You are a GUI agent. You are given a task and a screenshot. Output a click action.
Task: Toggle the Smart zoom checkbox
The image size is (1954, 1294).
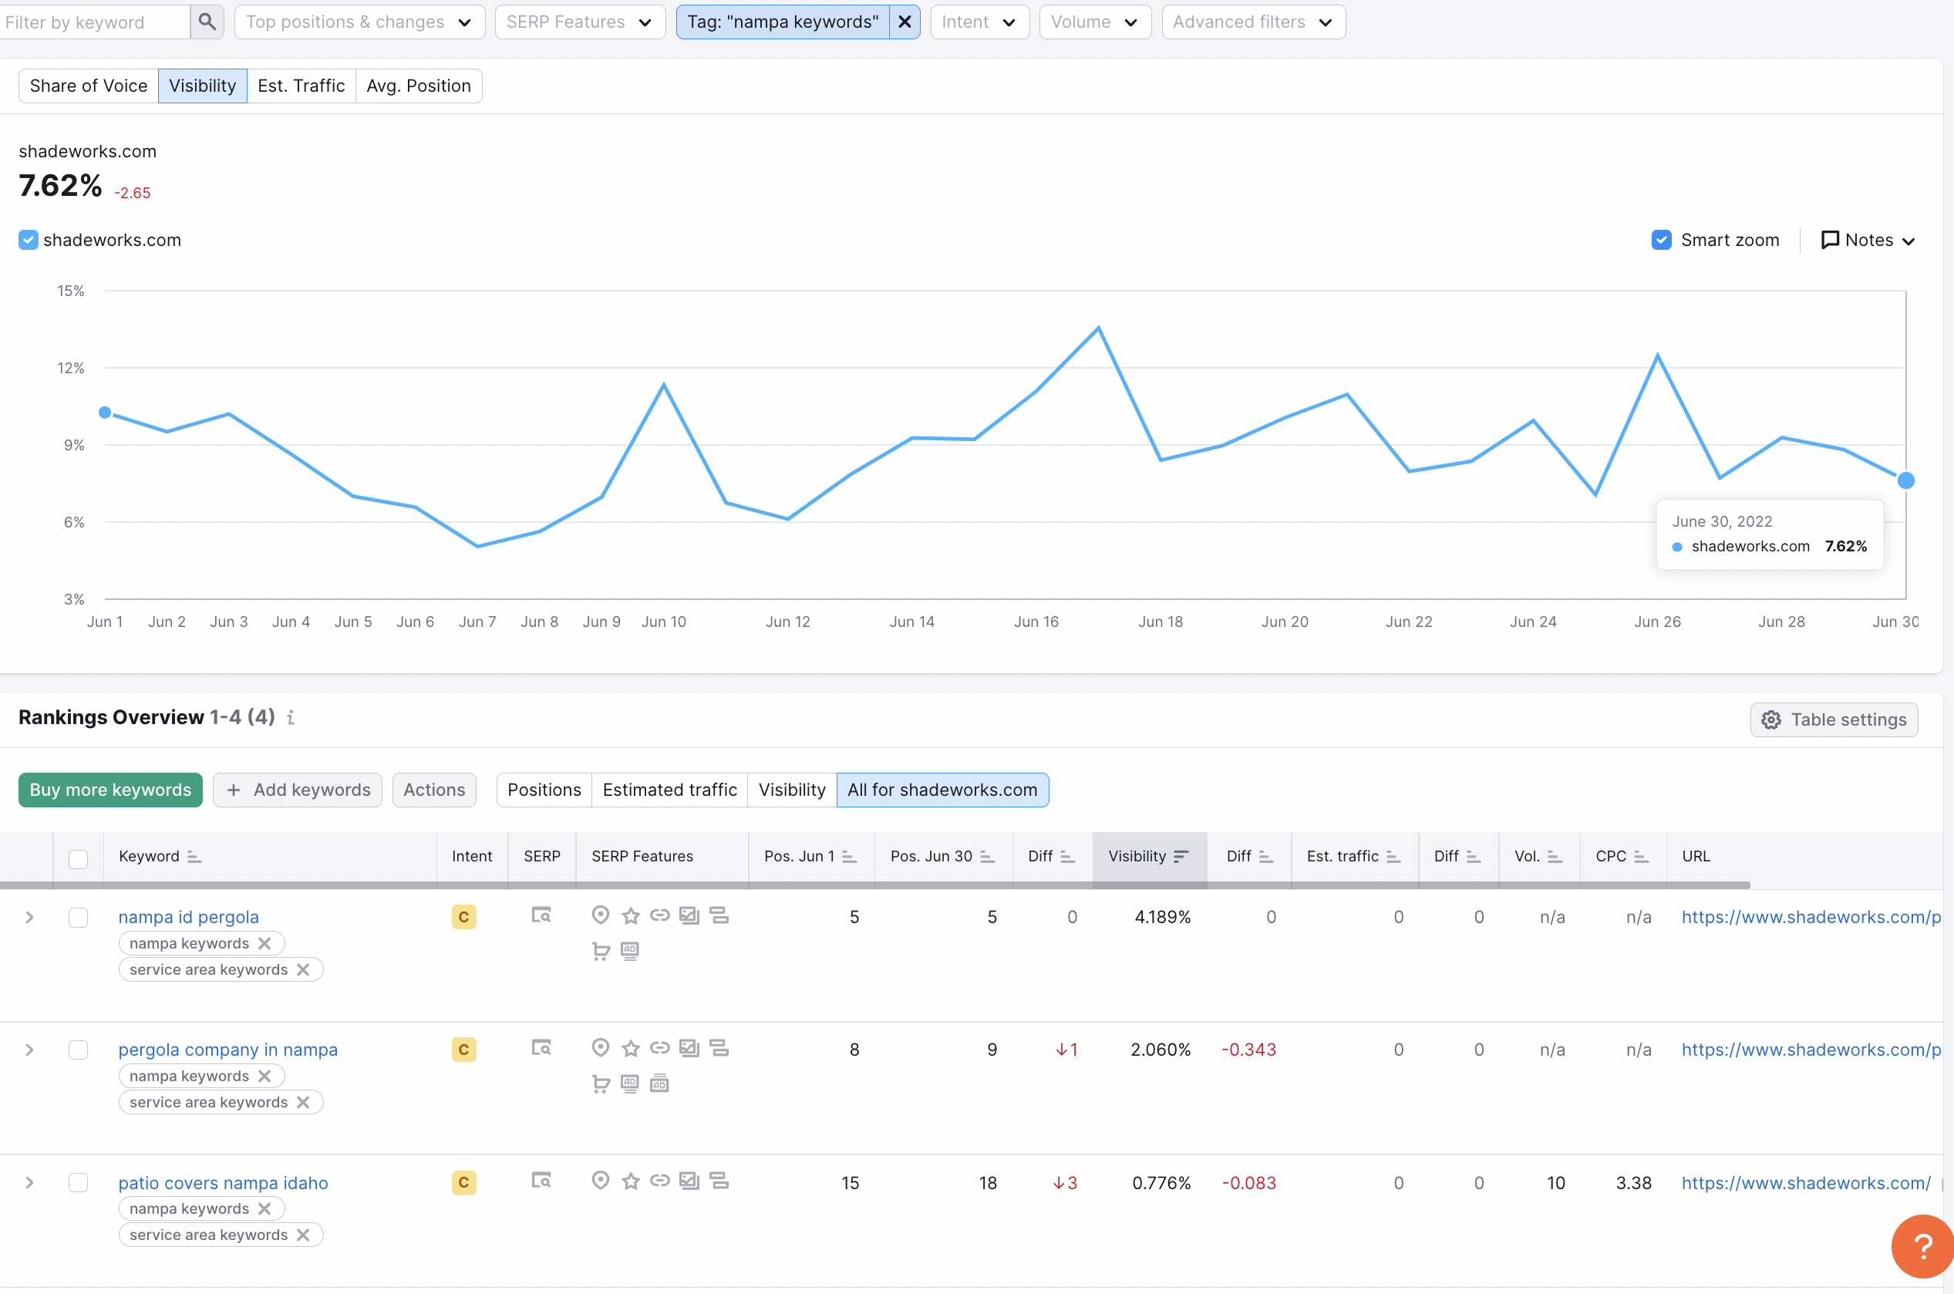[1661, 240]
